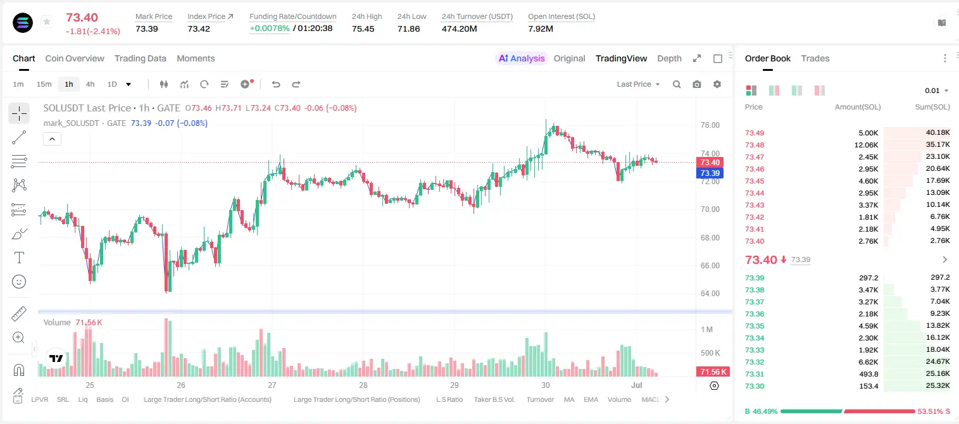Choose the 4h timeframe
Screen dimensions: 959x424
(91, 84)
